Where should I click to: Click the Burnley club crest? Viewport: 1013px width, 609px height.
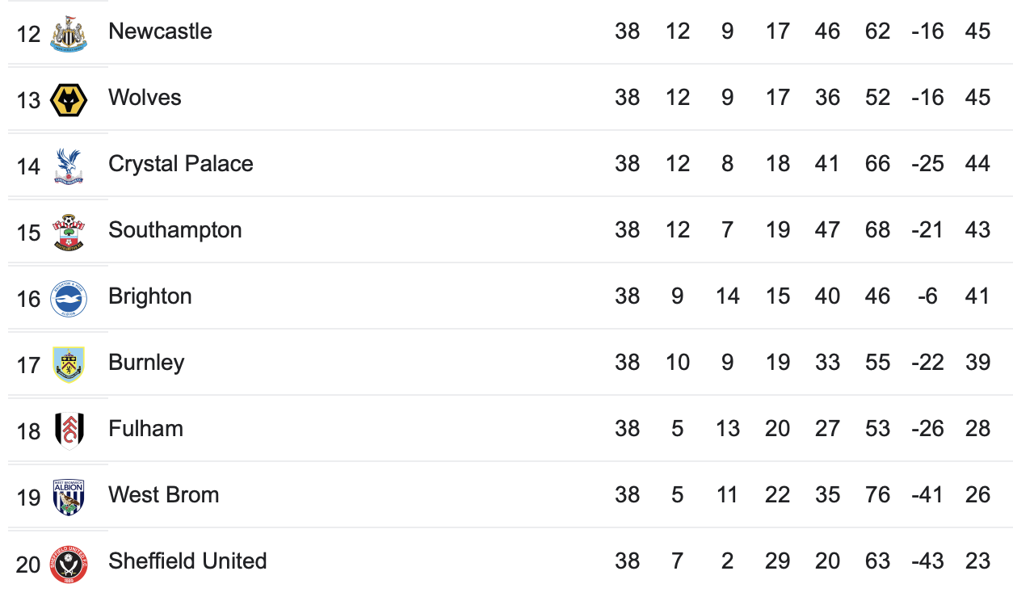coord(69,364)
